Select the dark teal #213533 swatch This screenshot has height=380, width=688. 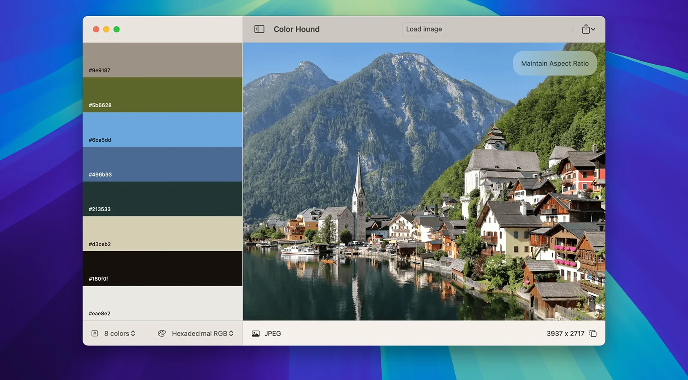coord(162,199)
